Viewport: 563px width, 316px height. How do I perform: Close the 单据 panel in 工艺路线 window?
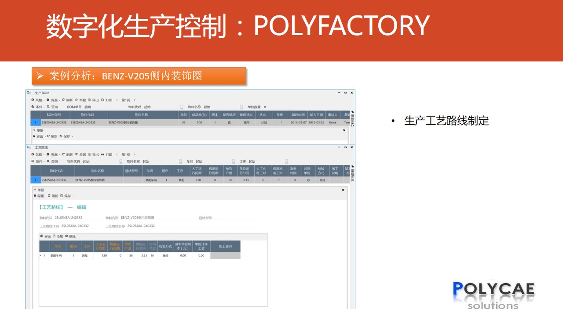(x=343, y=190)
